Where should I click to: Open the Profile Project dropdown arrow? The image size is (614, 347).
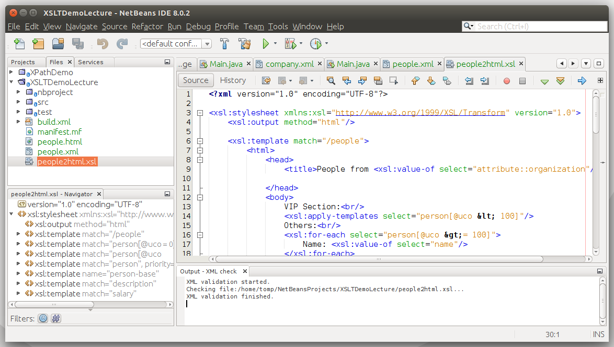(x=326, y=43)
